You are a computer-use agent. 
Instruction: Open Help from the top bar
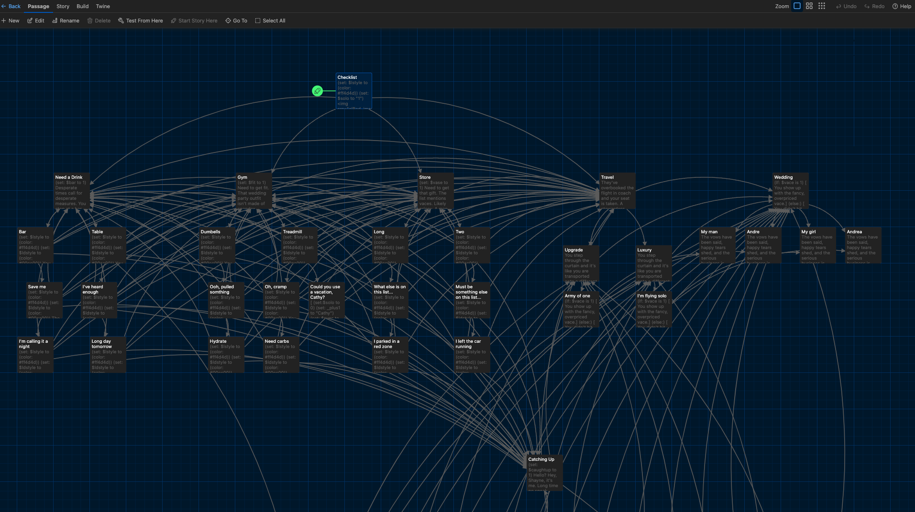tap(902, 6)
